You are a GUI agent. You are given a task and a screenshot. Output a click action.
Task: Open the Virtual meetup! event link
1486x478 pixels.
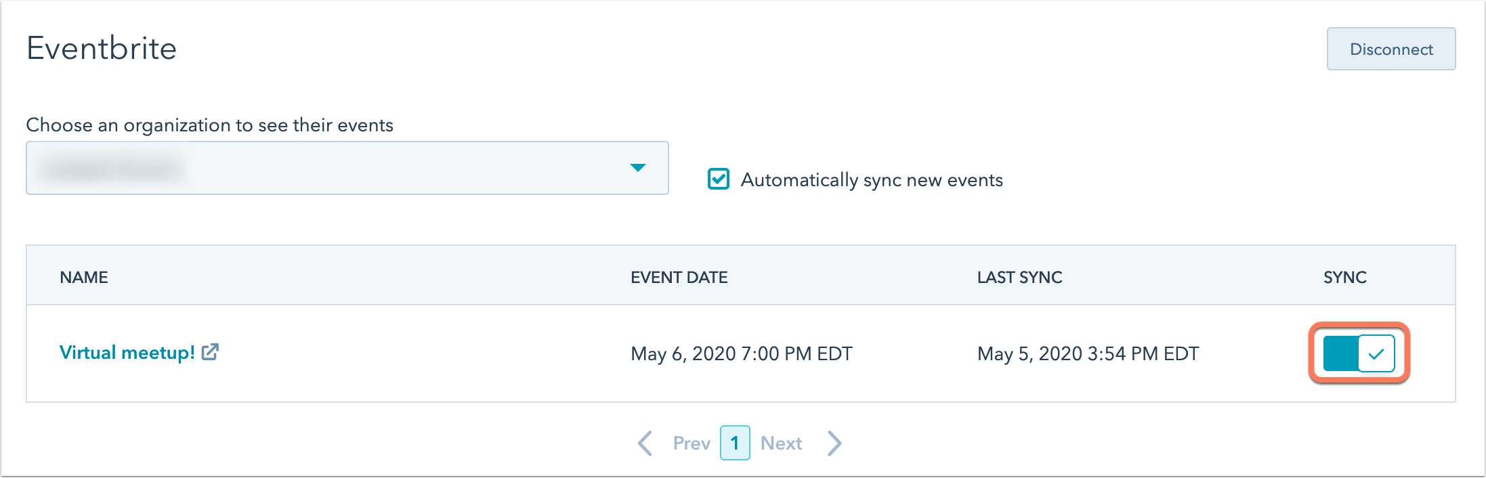pos(127,353)
